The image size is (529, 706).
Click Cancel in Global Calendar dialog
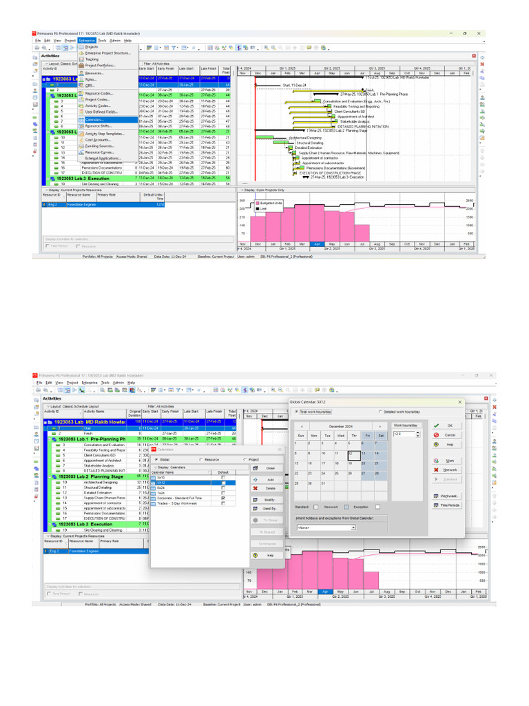point(446,436)
